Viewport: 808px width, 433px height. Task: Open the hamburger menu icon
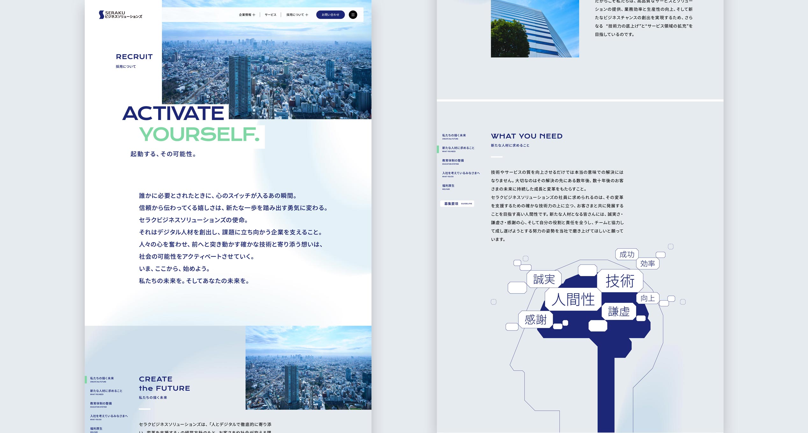pos(353,15)
